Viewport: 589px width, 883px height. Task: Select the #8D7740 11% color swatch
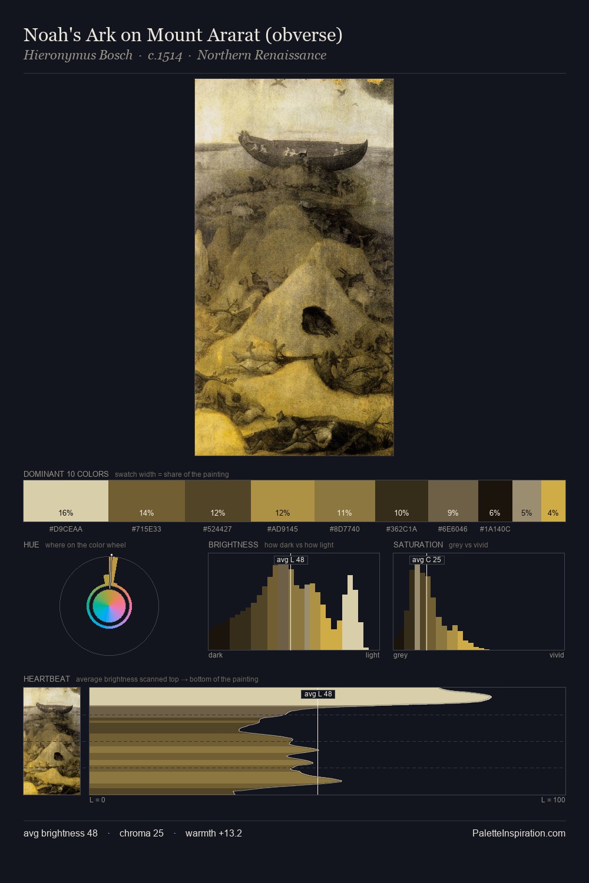coord(345,501)
